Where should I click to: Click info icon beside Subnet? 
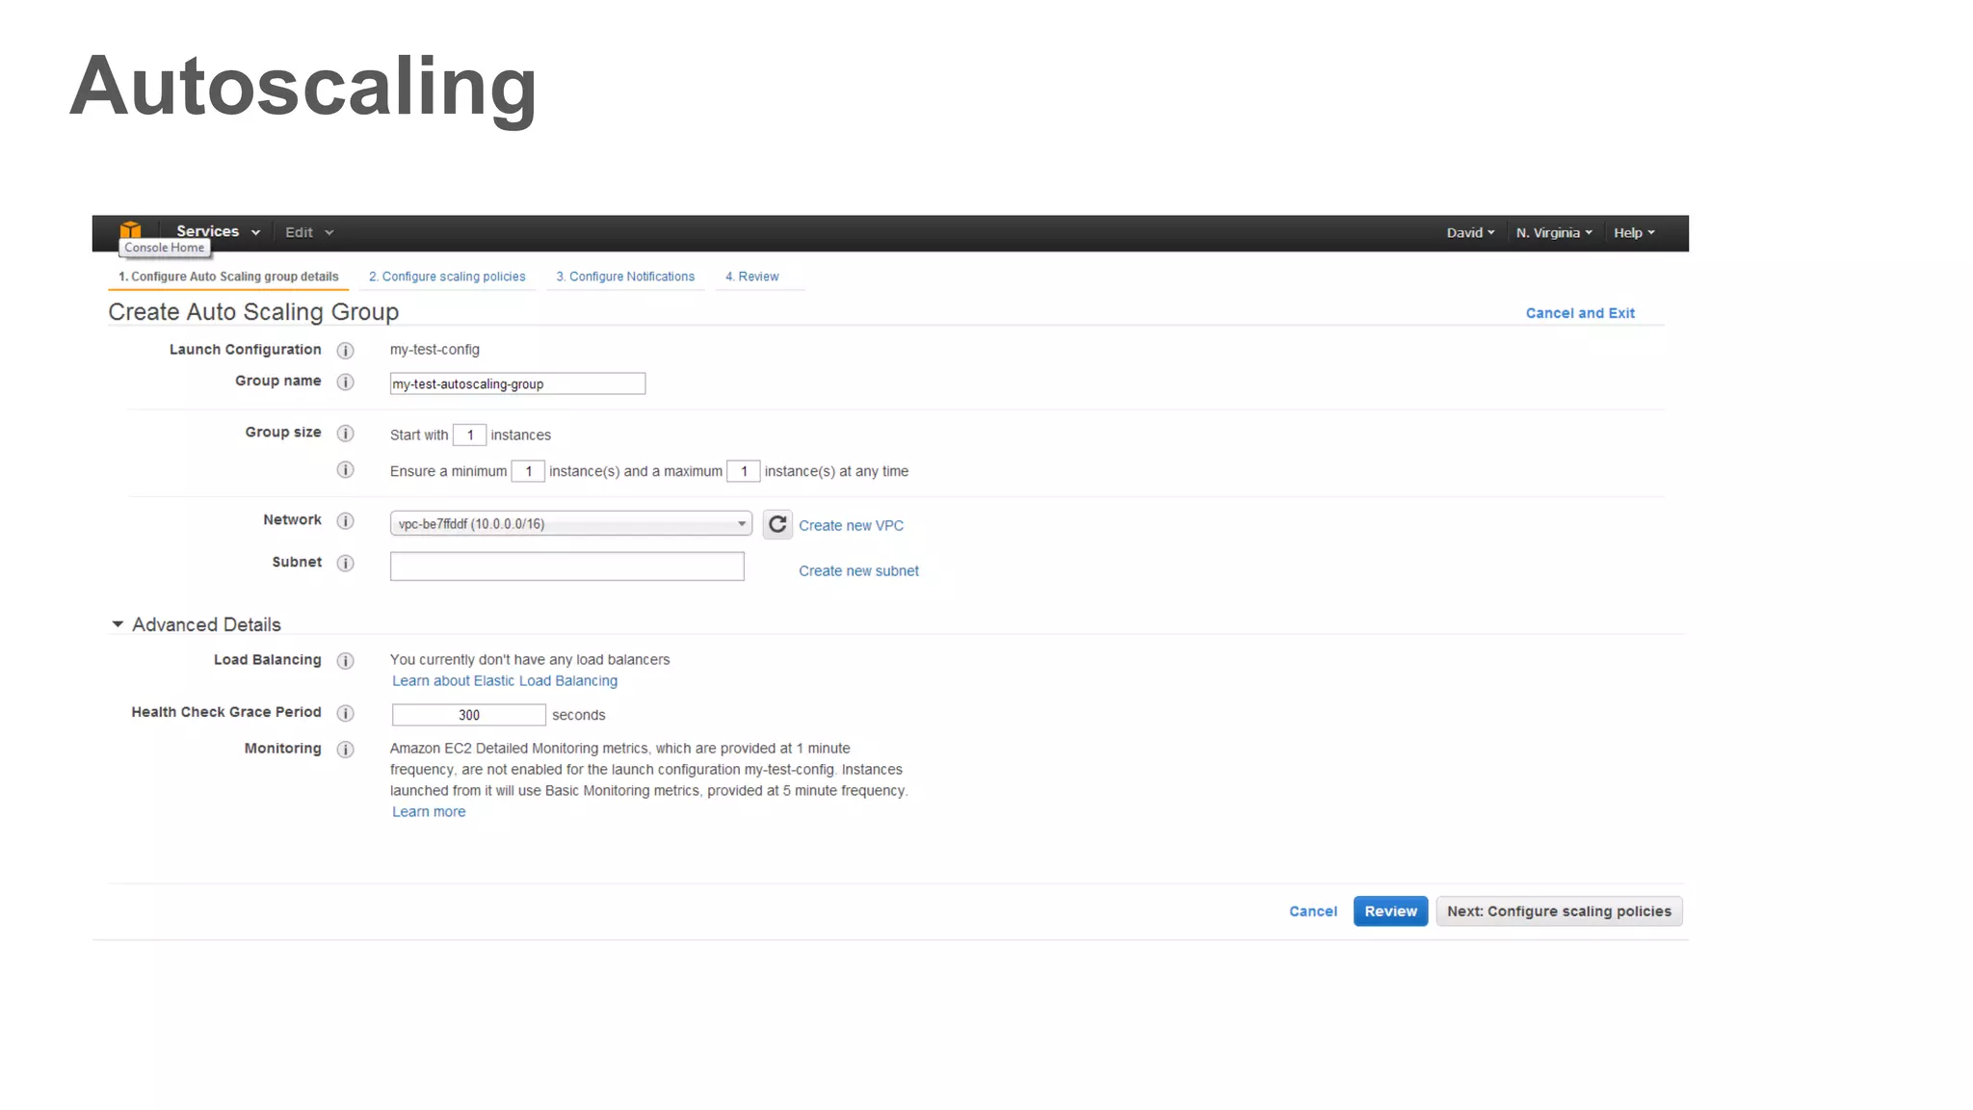345,564
